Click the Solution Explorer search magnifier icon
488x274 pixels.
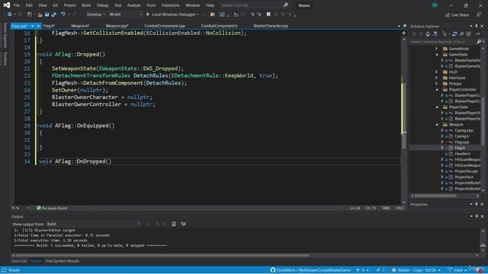[479, 41]
